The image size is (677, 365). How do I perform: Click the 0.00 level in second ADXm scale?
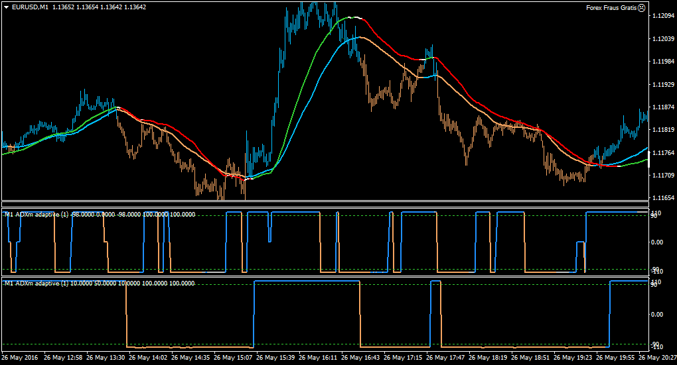pos(657,315)
